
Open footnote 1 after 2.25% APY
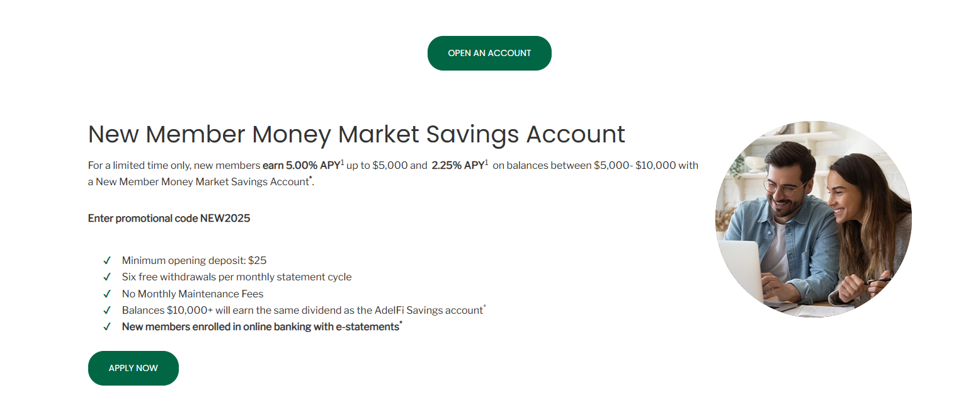coord(487,163)
